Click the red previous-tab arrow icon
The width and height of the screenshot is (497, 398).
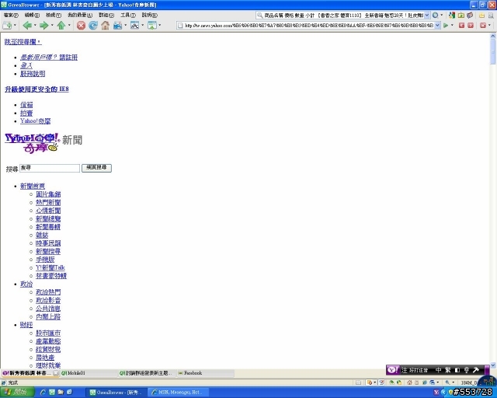461,26
